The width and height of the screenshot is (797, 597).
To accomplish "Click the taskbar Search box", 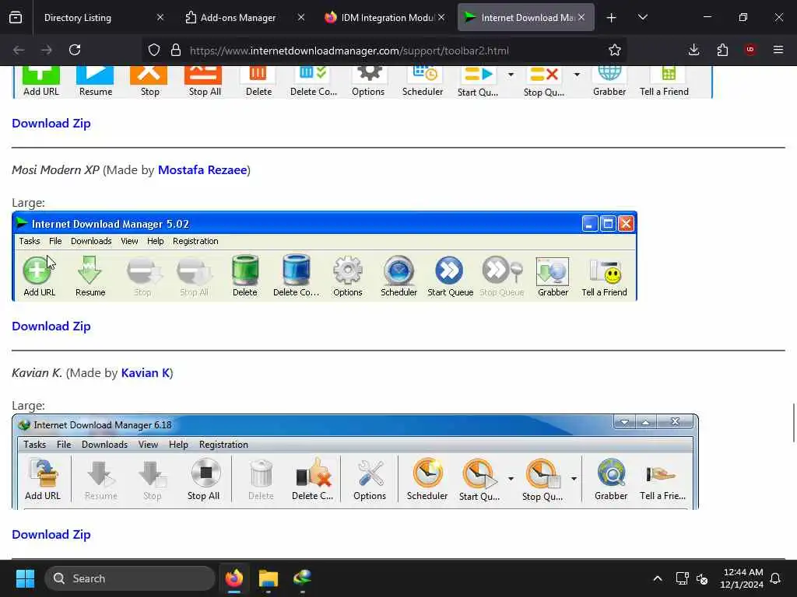I will 130,578.
